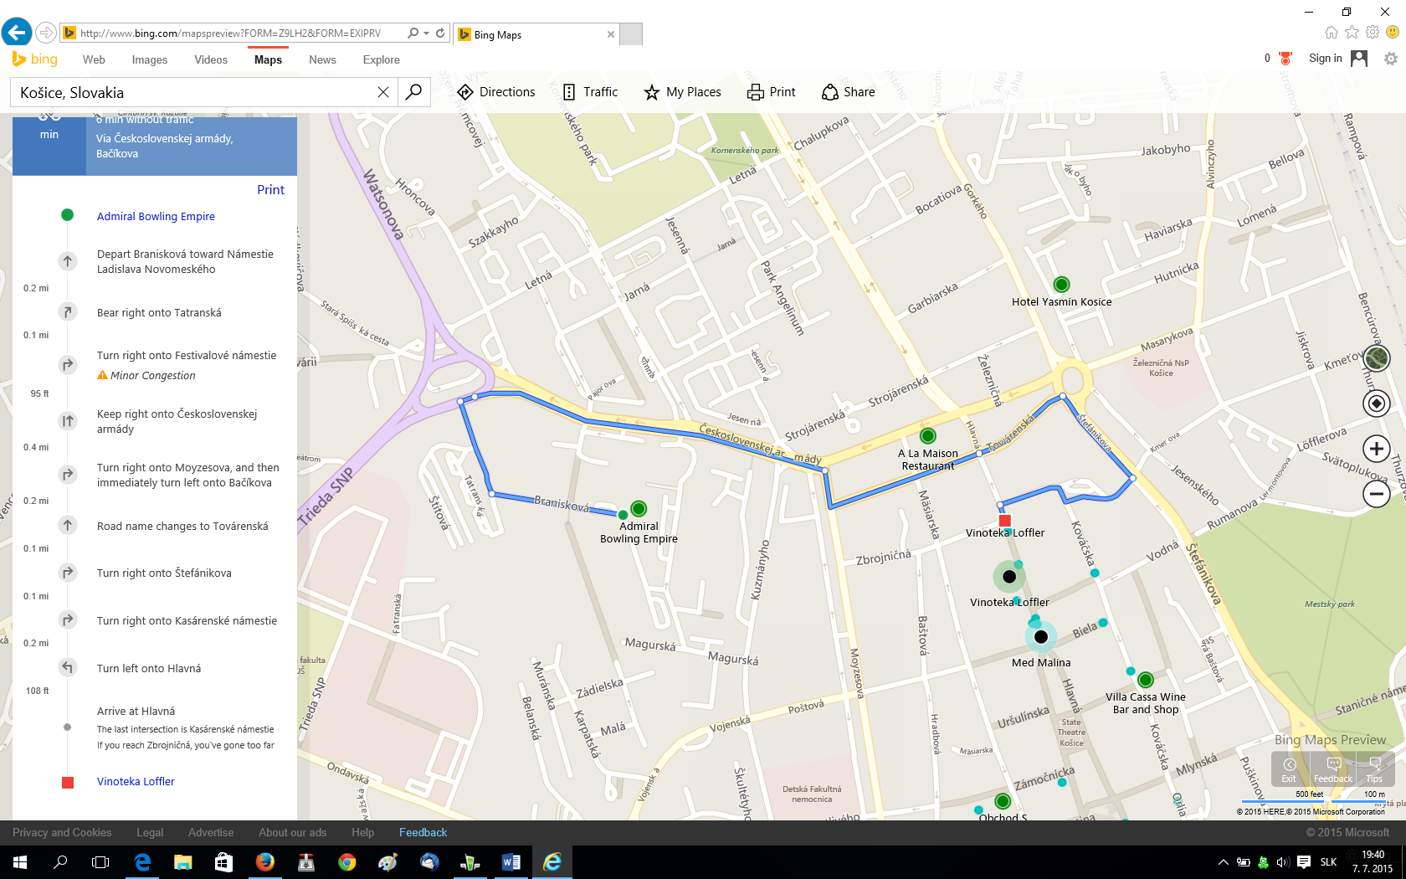Open the Videos tab

[x=211, y=59]
